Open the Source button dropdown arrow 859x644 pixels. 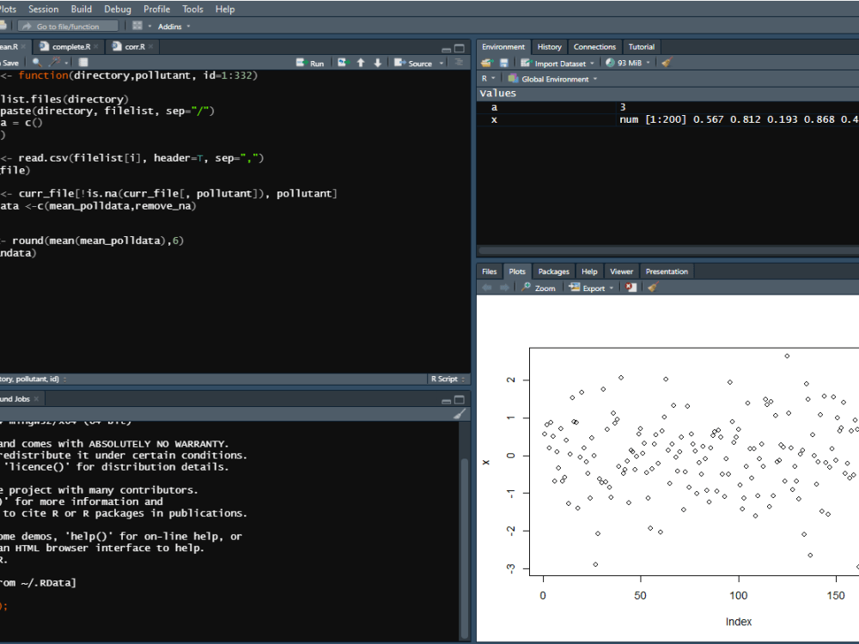(x=441, y=63)
